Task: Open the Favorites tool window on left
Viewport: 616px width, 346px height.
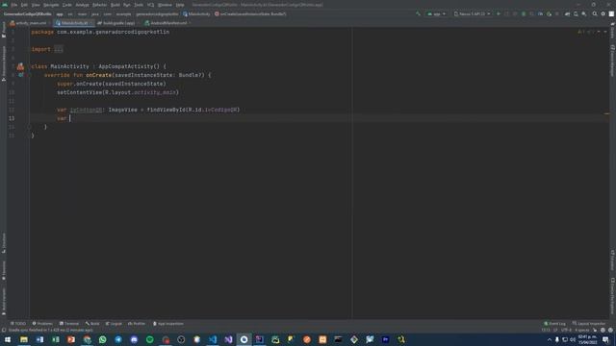Action: [x=4, y=271]
